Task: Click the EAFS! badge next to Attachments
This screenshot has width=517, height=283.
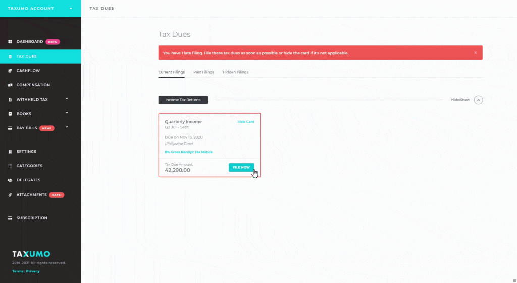Action: pos(57,195)
